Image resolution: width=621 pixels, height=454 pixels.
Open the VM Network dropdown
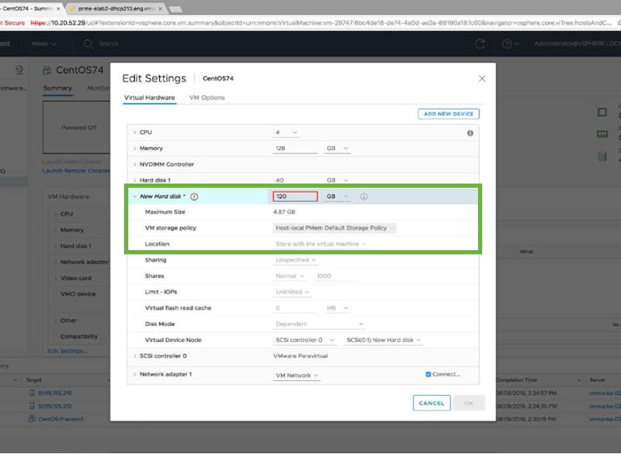point(296,376)
